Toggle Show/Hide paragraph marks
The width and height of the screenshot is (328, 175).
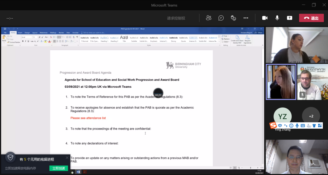[x=77, y=37]
